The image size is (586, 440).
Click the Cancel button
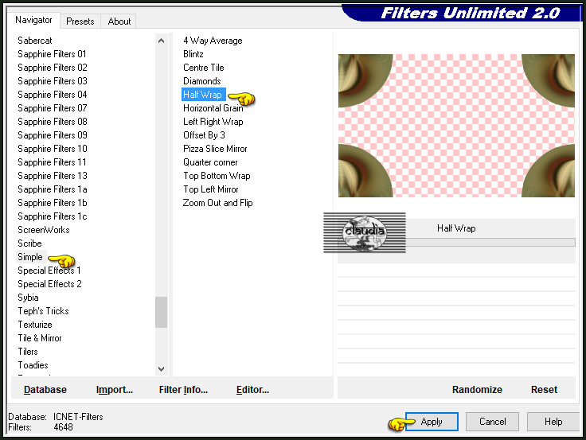tap(492, 422)
